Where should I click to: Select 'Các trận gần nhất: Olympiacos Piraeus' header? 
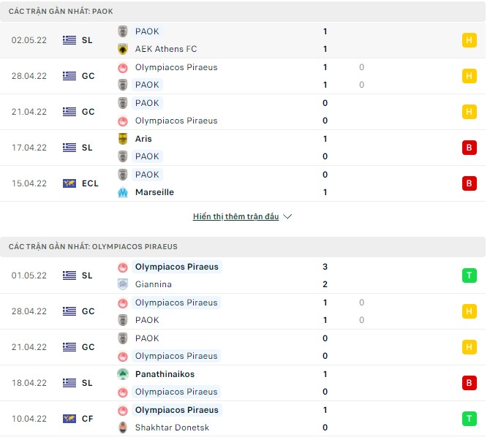click(x=93, y=247)
